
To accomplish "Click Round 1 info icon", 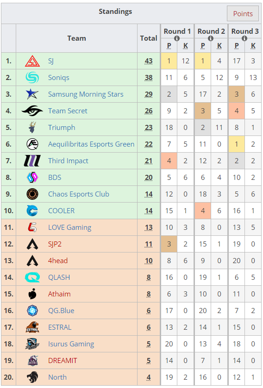I will [x=177, y=38].
